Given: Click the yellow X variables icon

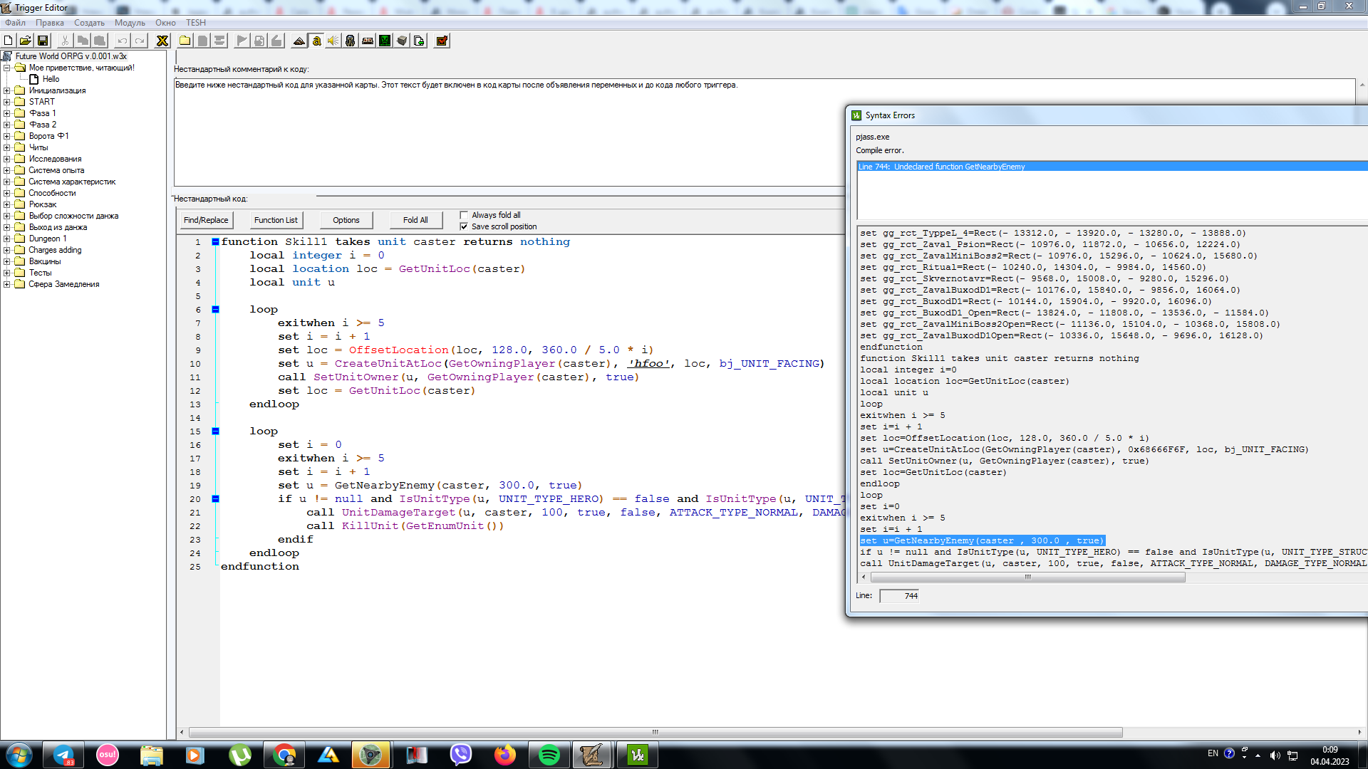Looking at the screenshot, I should click(162, 41).
